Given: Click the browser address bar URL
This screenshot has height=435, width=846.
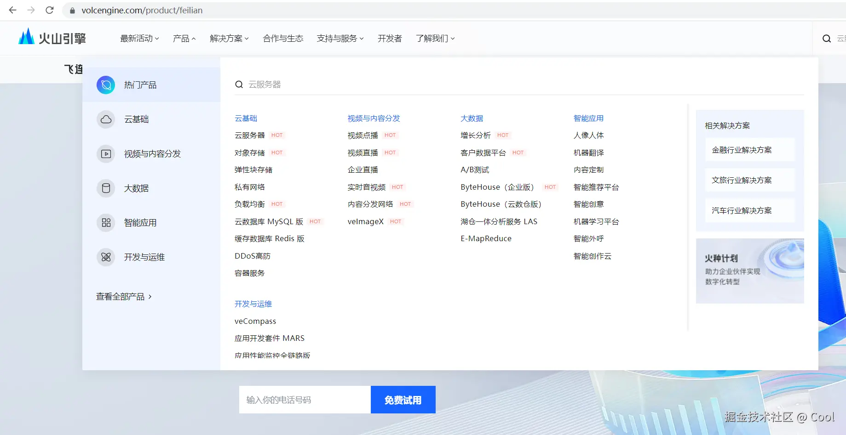Looking at the screenshot, I should click(142, 10).
